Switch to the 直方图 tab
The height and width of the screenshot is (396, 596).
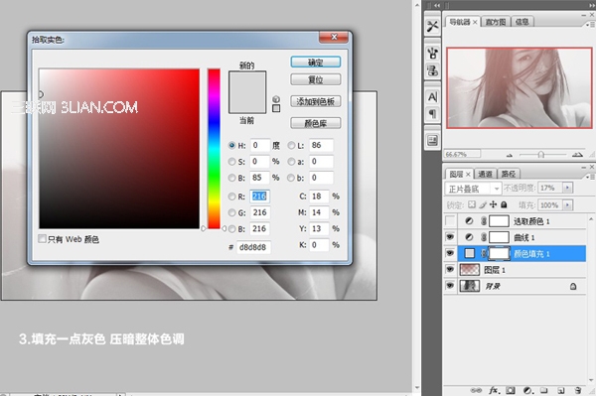(496, 22)
